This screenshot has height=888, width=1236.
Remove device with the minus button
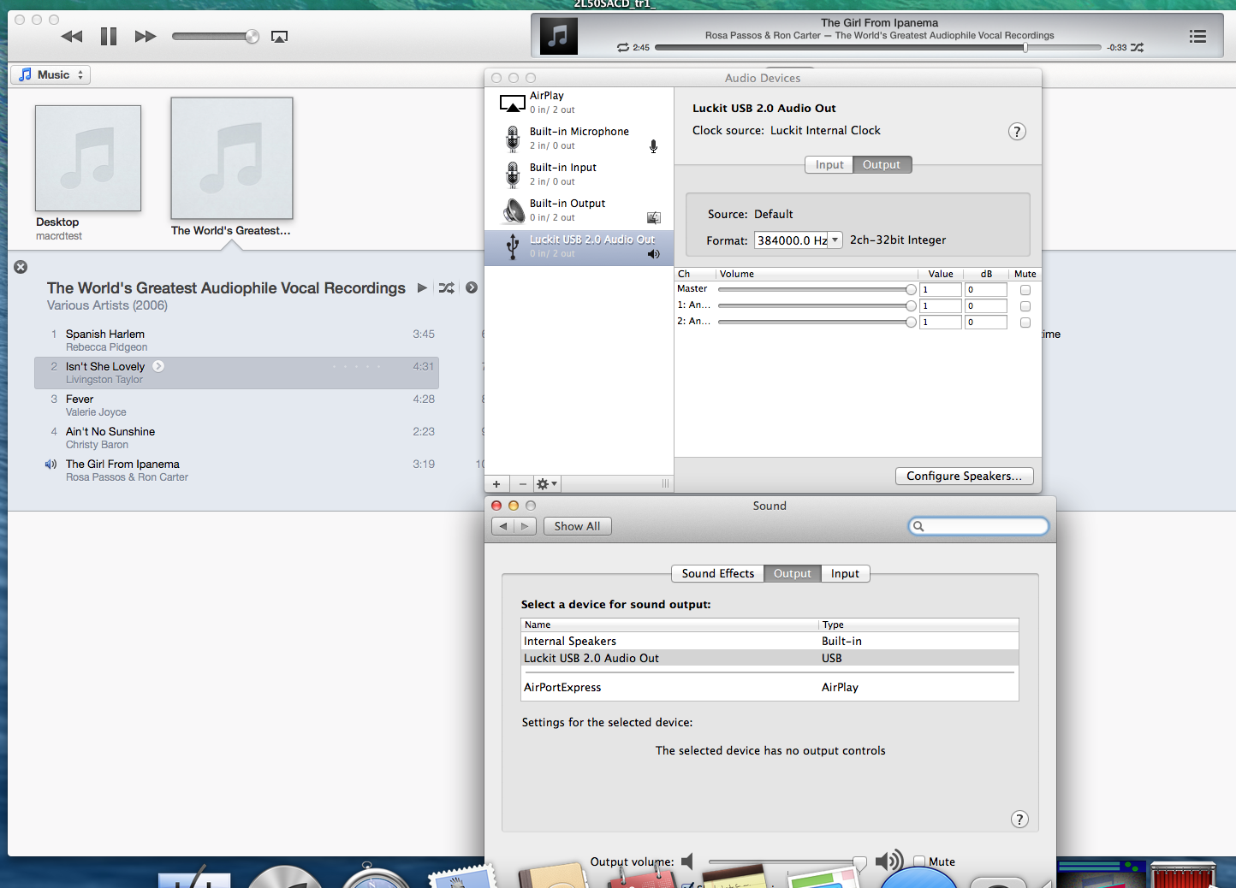pyautogui.click(x=522, y=484)
